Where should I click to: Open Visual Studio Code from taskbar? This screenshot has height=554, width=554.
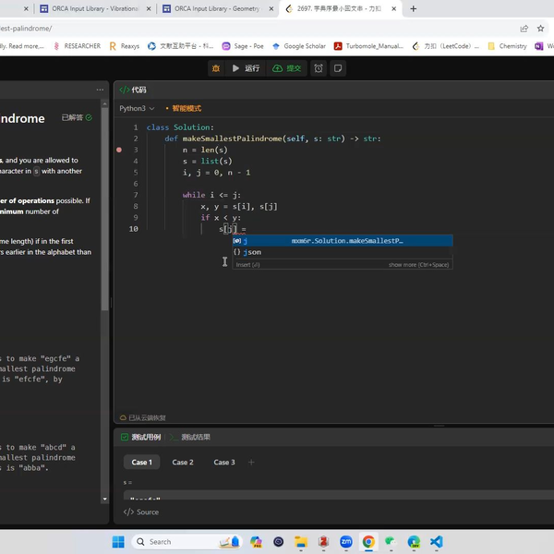(437, 542)
